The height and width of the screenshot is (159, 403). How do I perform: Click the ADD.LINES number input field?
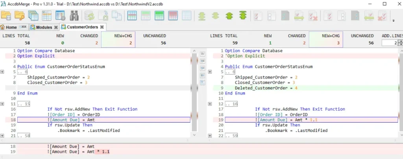390,43
